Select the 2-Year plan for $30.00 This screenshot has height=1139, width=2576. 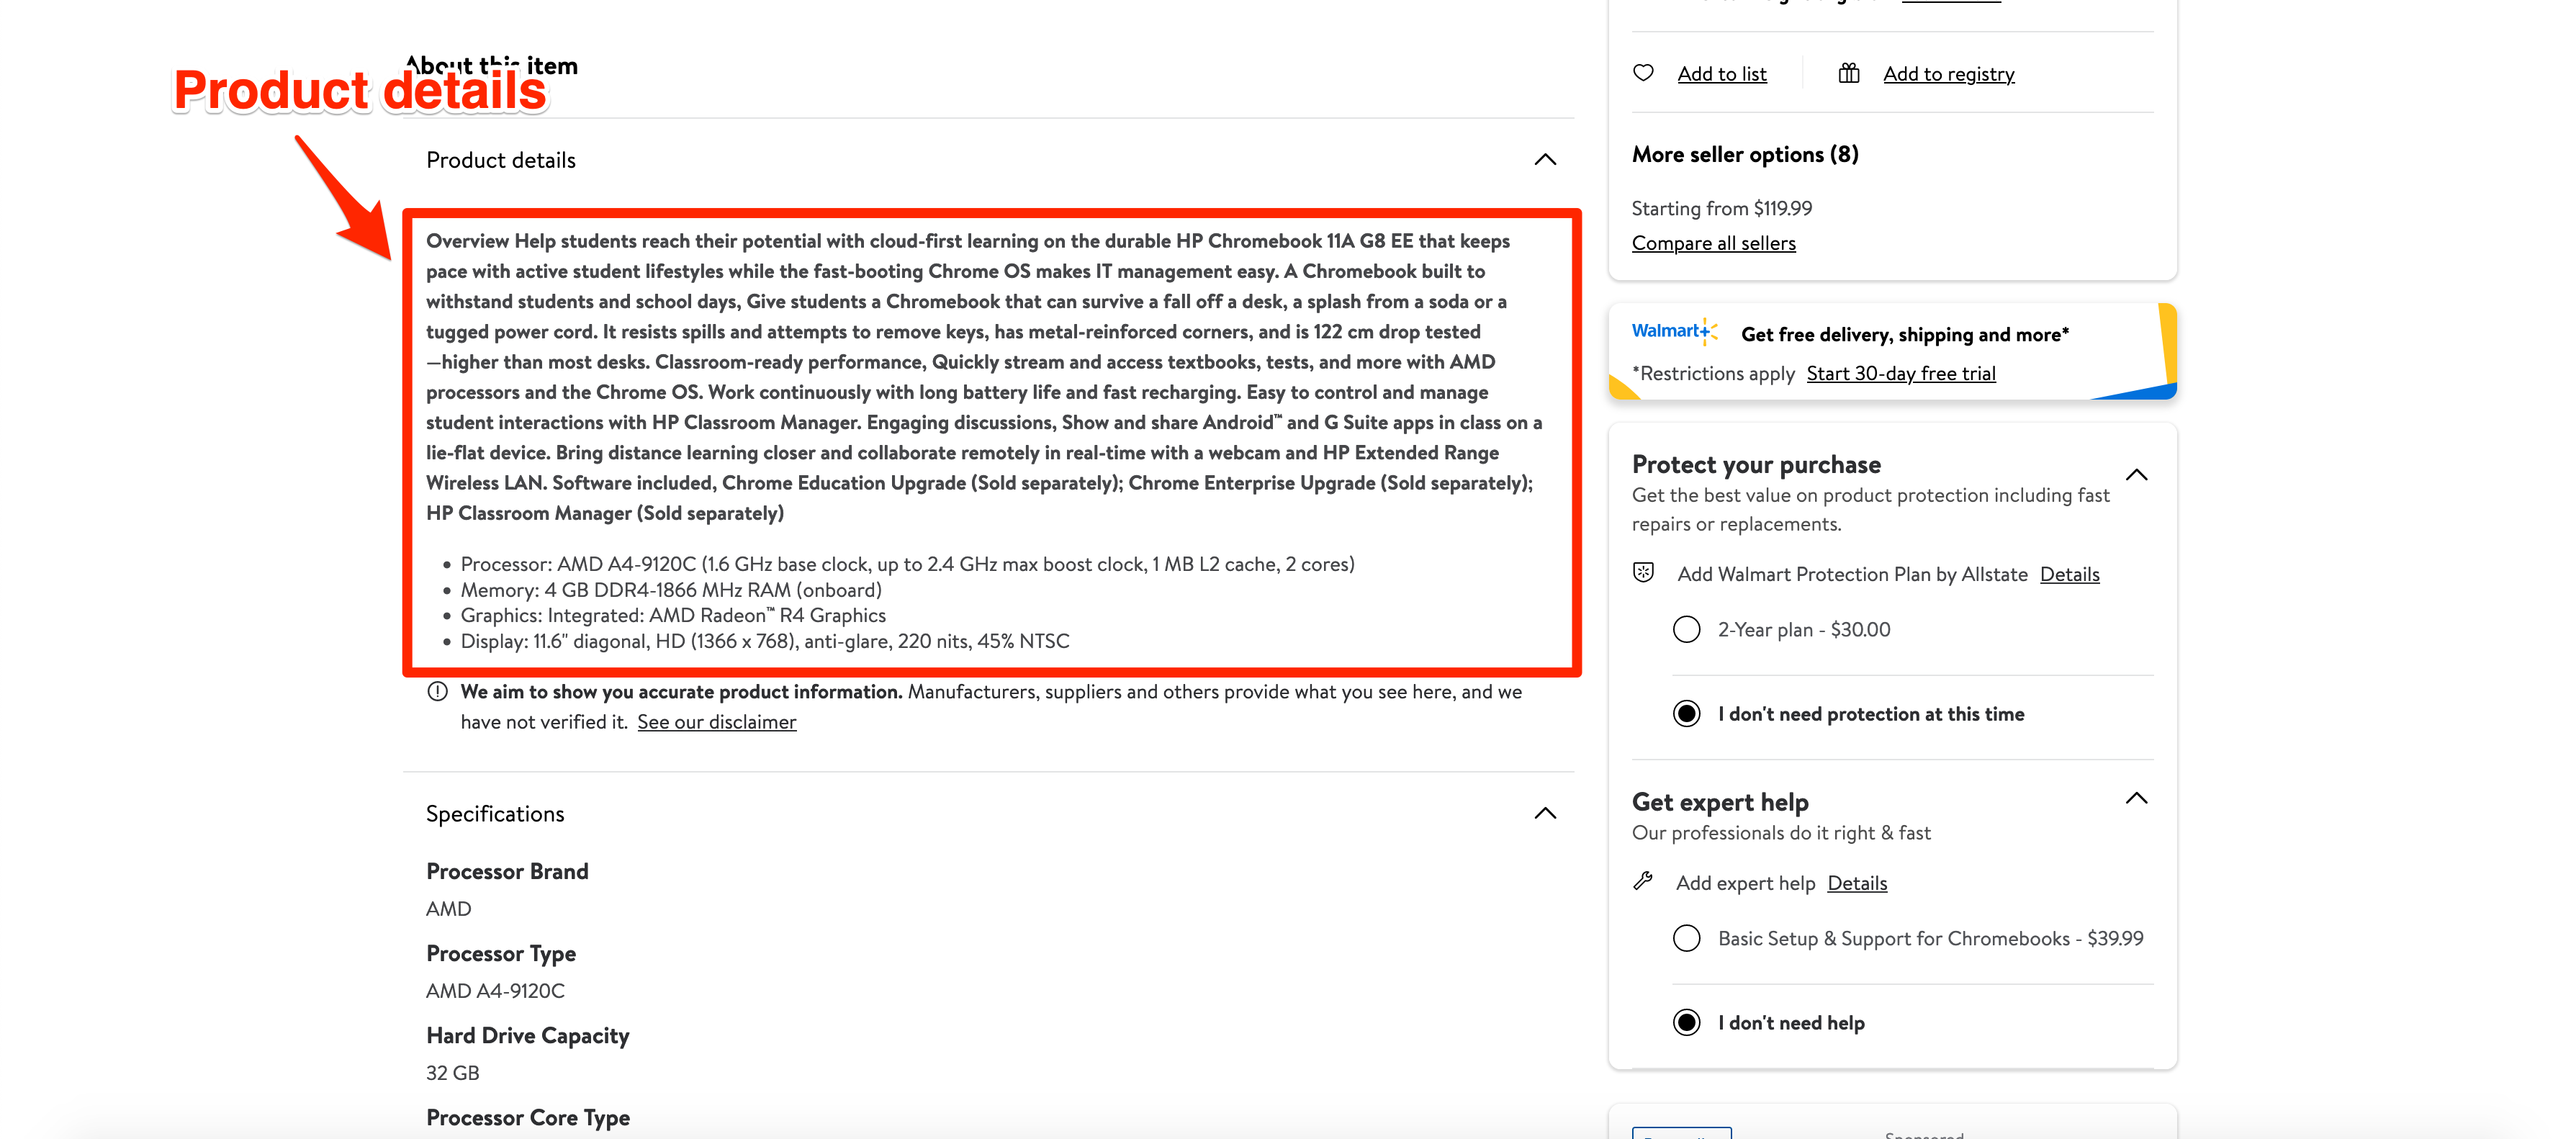click(1687, 629)
